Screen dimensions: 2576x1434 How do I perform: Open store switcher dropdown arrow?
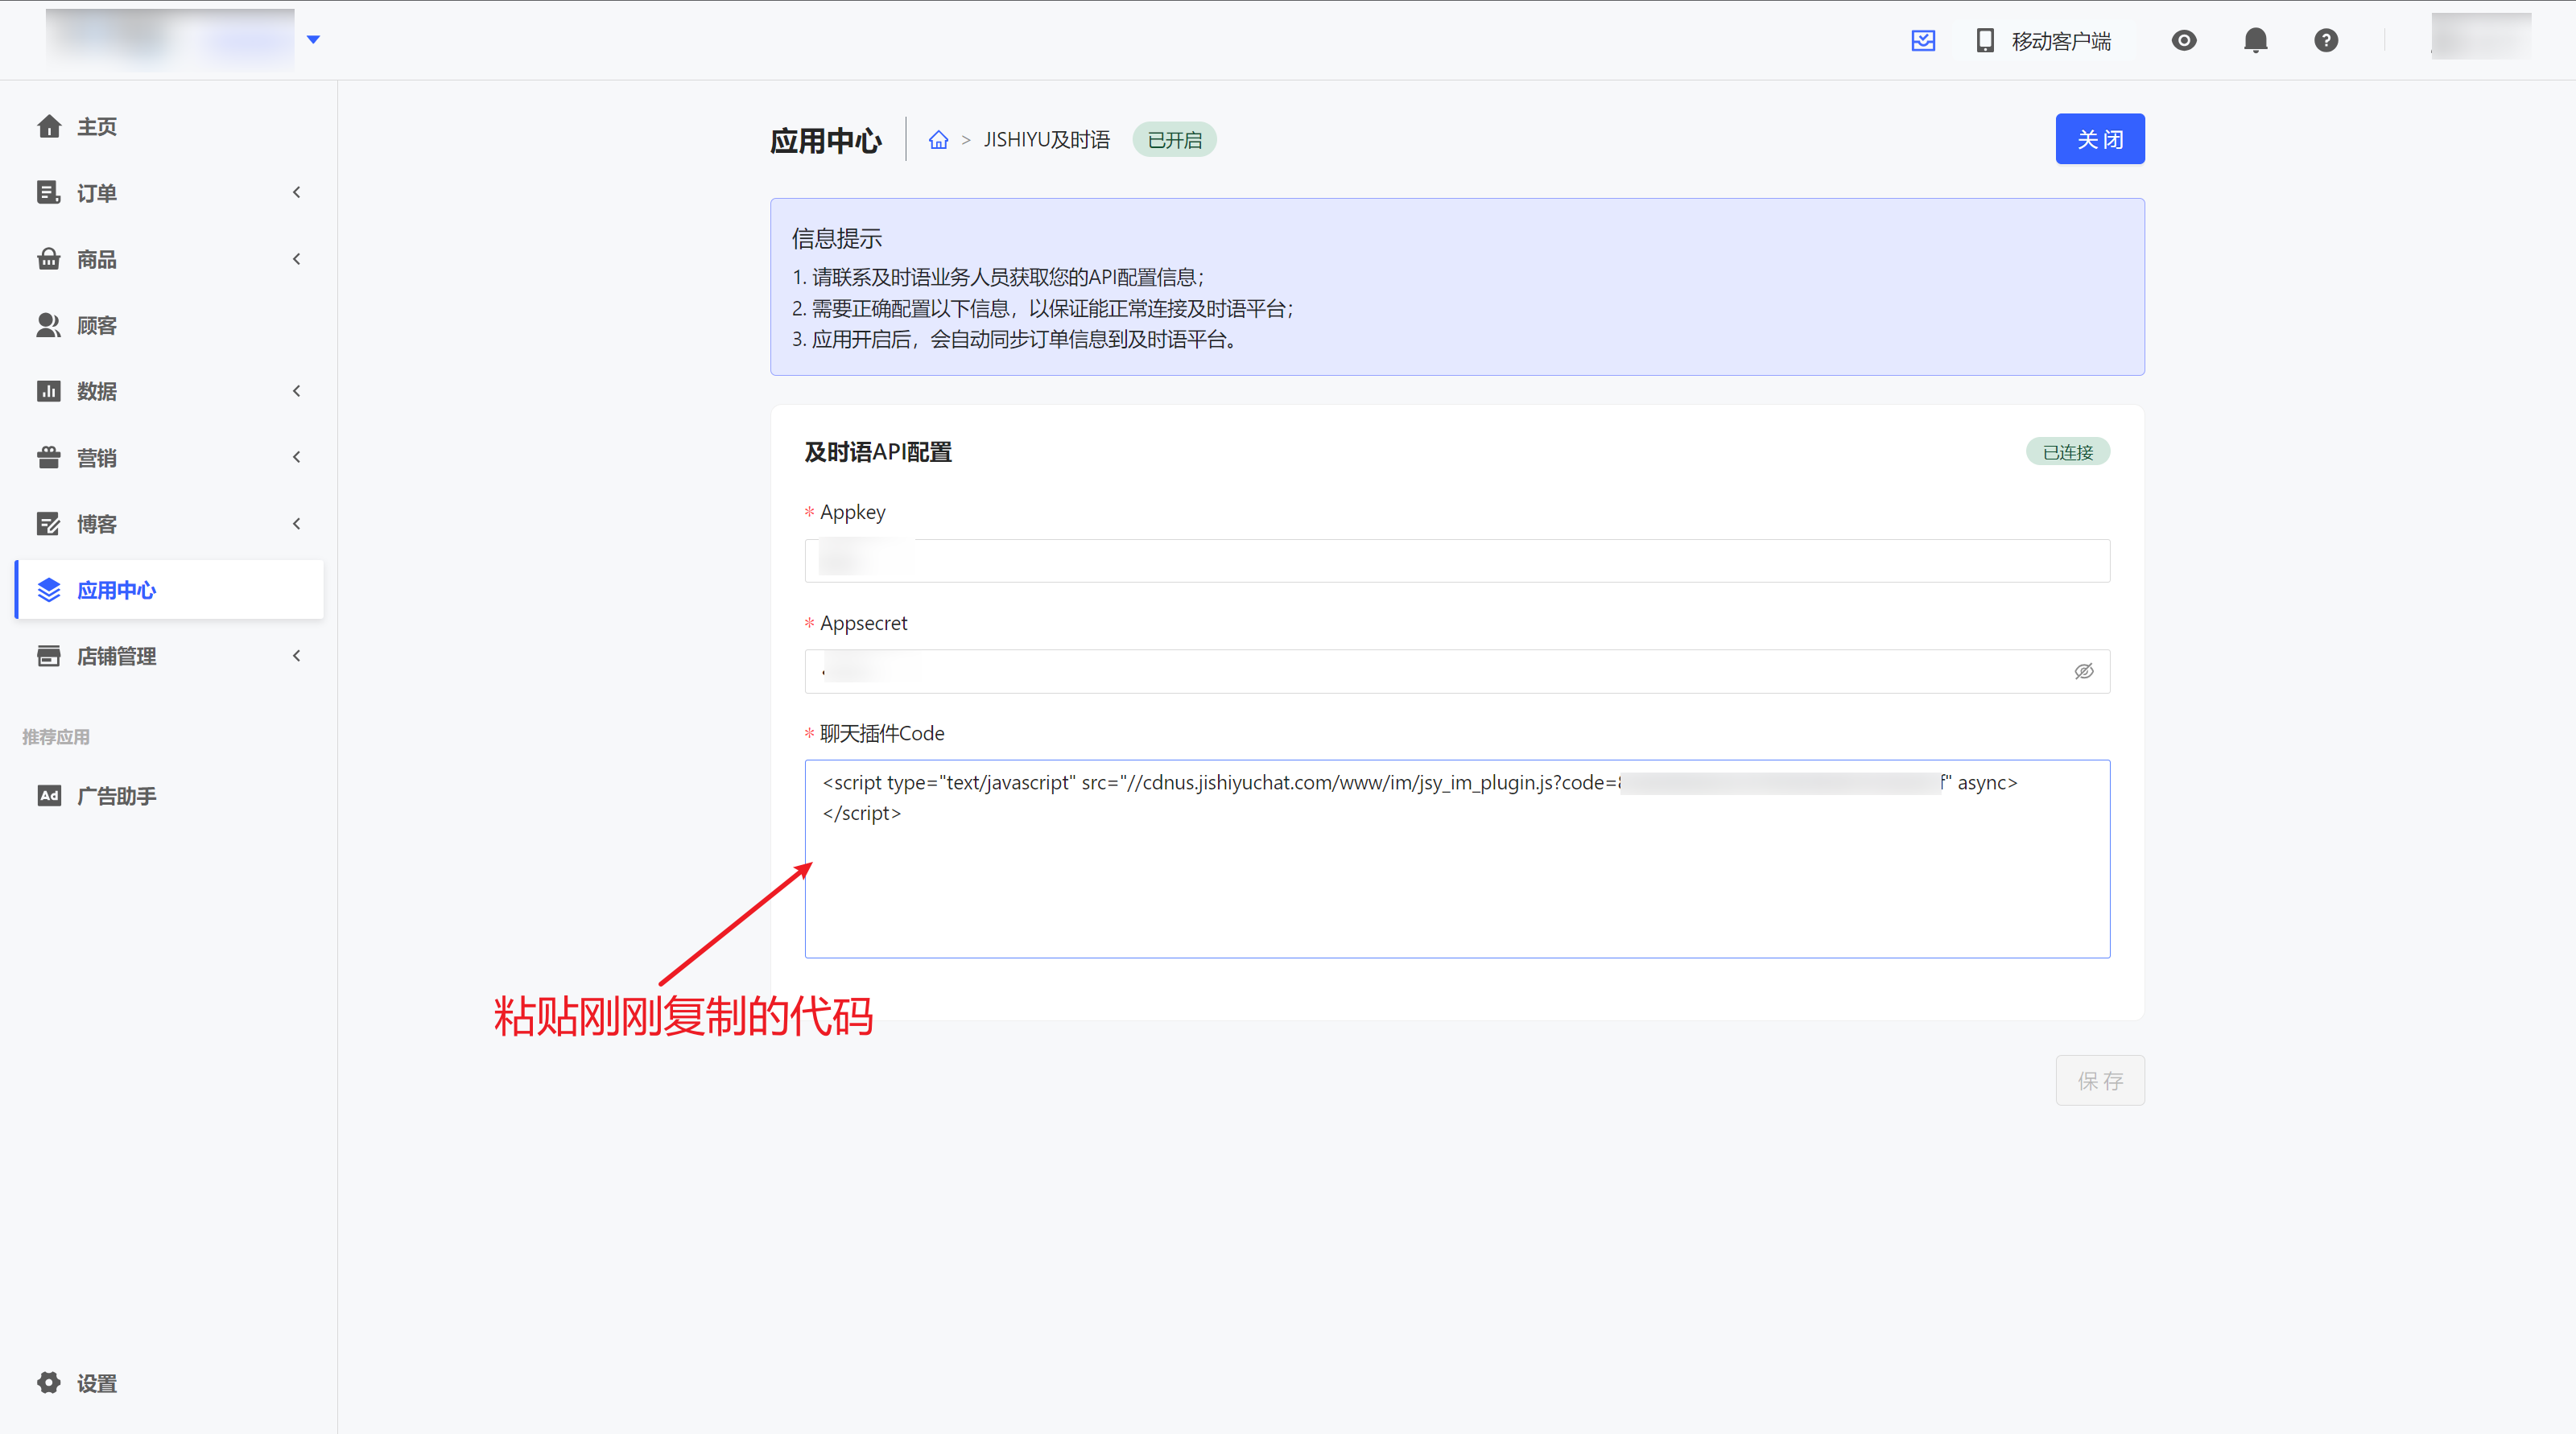[x=313, y=40]
